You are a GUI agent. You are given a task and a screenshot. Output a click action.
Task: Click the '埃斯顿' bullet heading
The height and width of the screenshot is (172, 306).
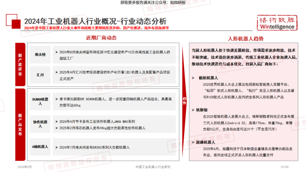[x=202, y=110]
